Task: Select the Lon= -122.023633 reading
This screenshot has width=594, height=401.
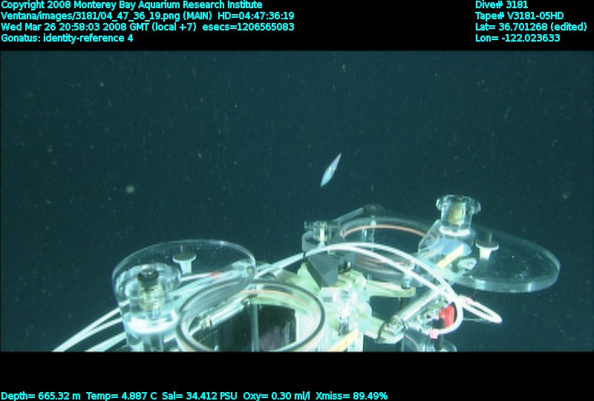Action: pos(518,38)
